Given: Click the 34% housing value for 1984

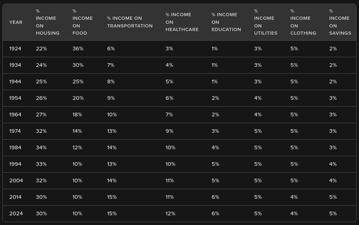Looking at the screenshot, I should pyautogui.click(x=41, y=147).
